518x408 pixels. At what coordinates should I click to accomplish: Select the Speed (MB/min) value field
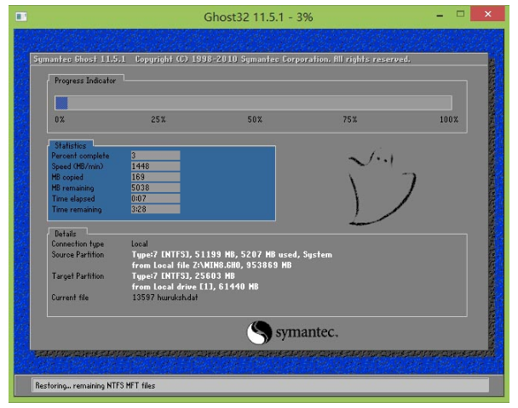[x=154, y=167]
